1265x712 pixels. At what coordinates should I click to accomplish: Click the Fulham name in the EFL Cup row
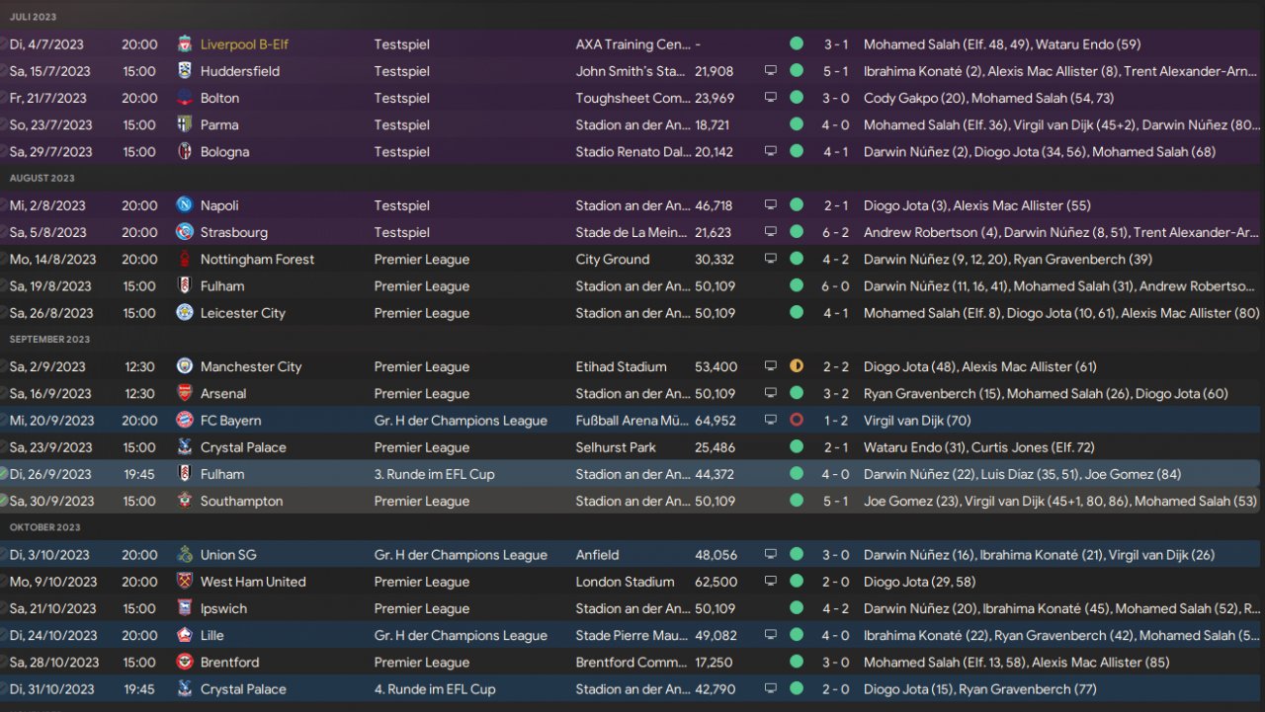222,474
